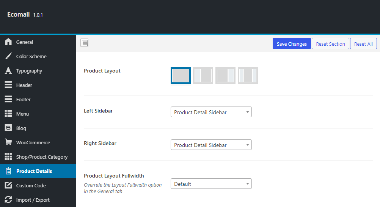
Task: Go to Shop/Product Category section
Action: point(38,157)
